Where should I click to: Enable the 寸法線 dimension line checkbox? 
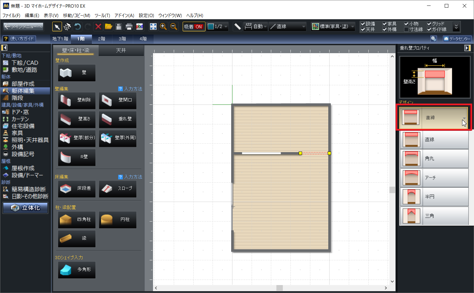tap(406, 30)
